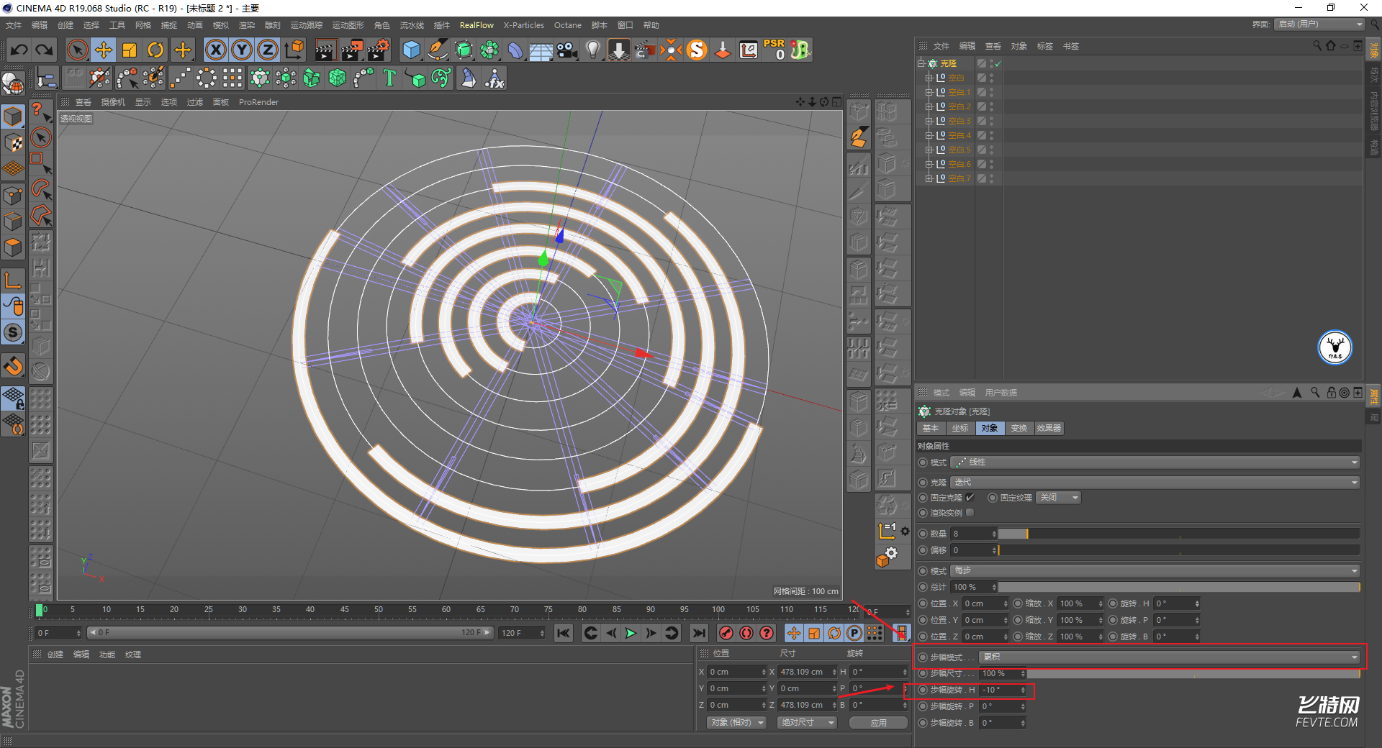1382x748 pixels.
Task: Go to end of animation
Action: 698,633
